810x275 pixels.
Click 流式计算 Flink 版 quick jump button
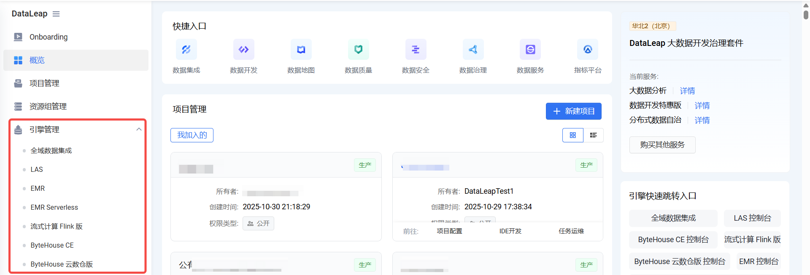(x=752, y=240)
